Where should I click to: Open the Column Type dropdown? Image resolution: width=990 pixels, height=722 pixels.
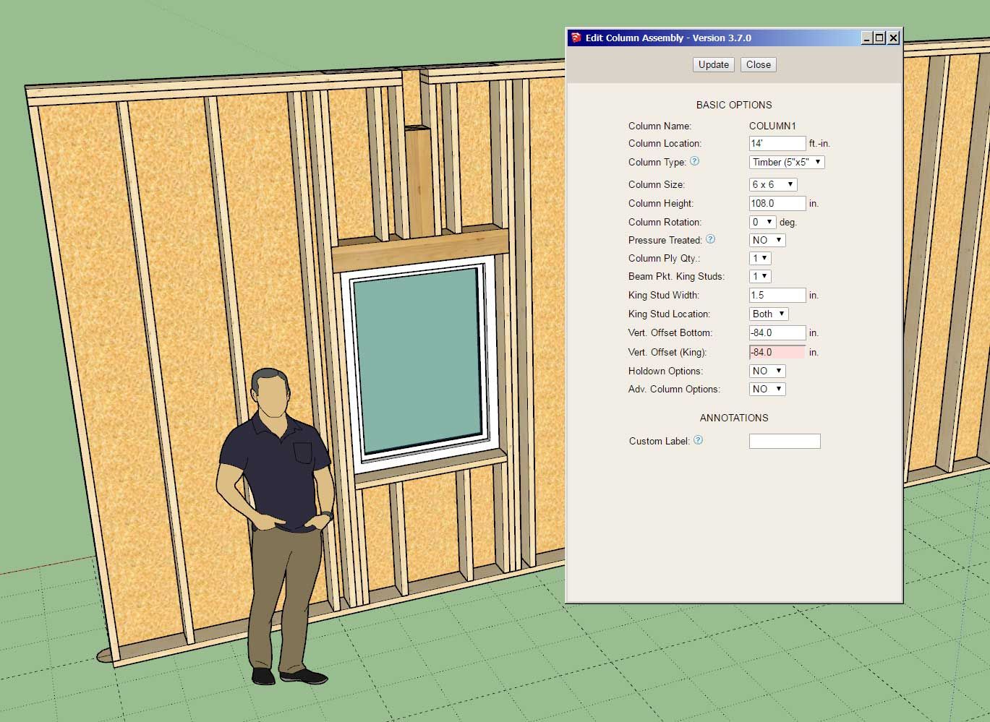tap(787, 162)
